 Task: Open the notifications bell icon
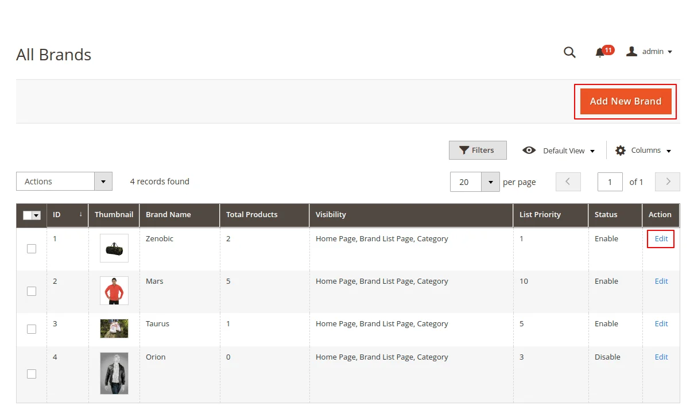point(600,53)
